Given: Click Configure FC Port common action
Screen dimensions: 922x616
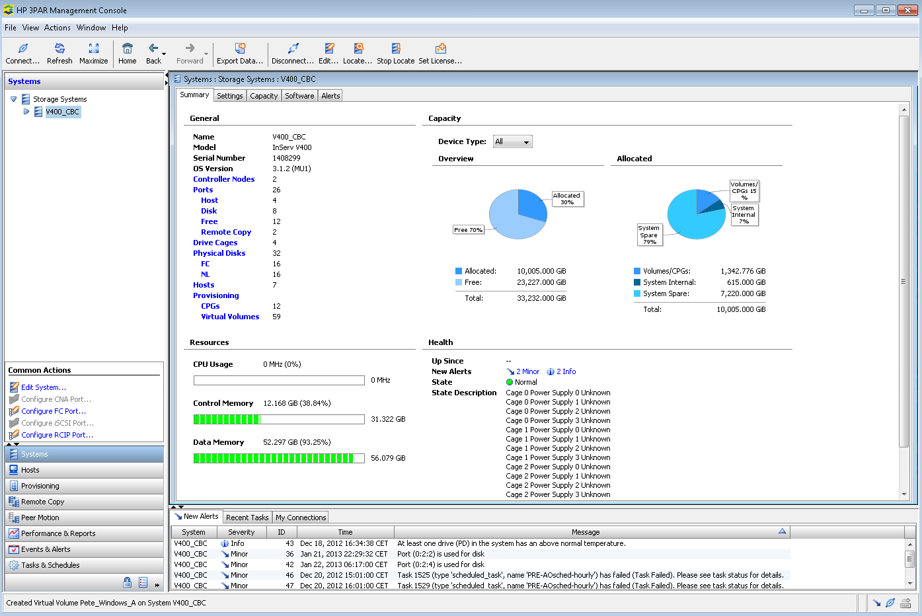Looking at the screenshot, I should click(x=54, y=411).
